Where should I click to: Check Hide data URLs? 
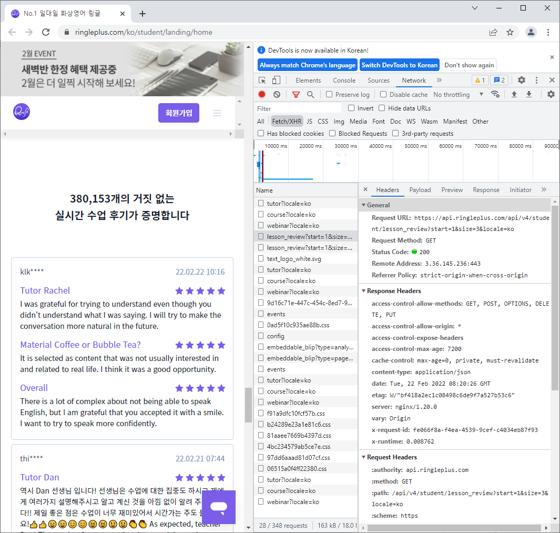click(382, 108)
